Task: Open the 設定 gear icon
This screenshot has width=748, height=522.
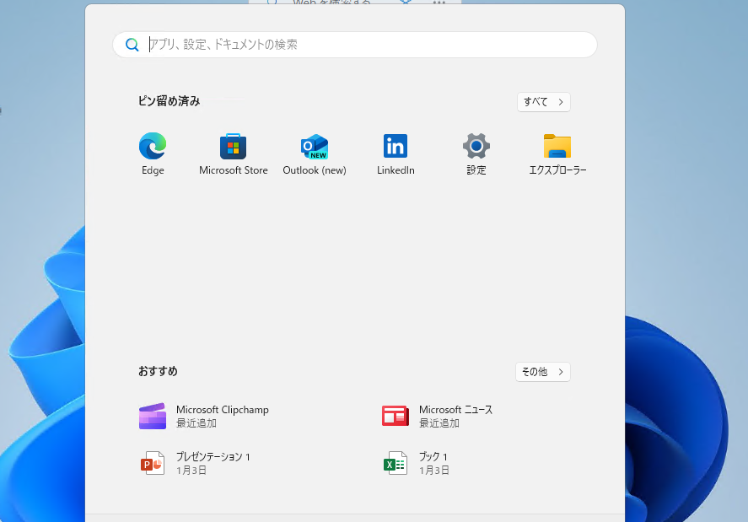Action: click(476, 146)
